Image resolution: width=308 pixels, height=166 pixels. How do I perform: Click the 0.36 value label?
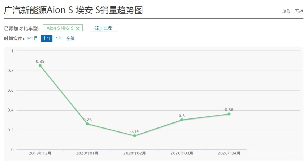pyautogui.click(x=229, y=110)
